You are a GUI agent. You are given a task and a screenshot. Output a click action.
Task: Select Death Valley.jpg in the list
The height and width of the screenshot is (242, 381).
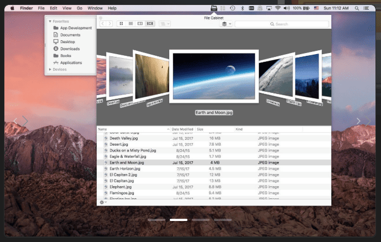[214, 138]
